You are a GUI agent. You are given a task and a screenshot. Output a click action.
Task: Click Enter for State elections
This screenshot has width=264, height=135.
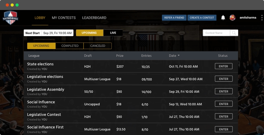[224, 66]
